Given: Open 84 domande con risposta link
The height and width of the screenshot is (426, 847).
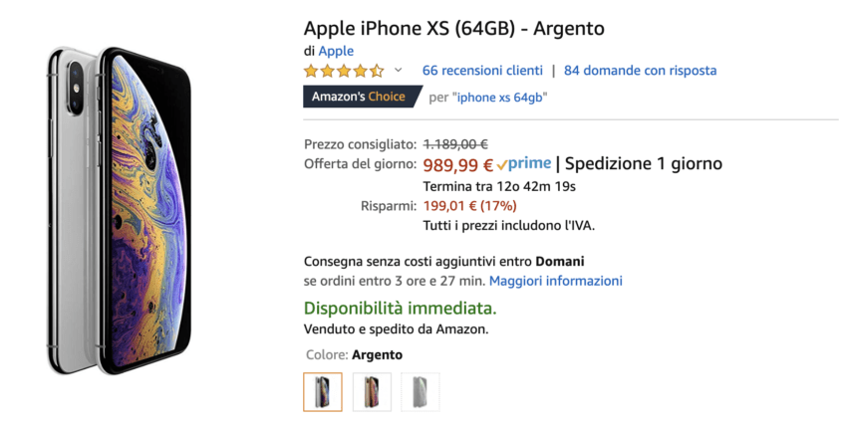Looking at the screenshot, I should (x=640, y=71).
